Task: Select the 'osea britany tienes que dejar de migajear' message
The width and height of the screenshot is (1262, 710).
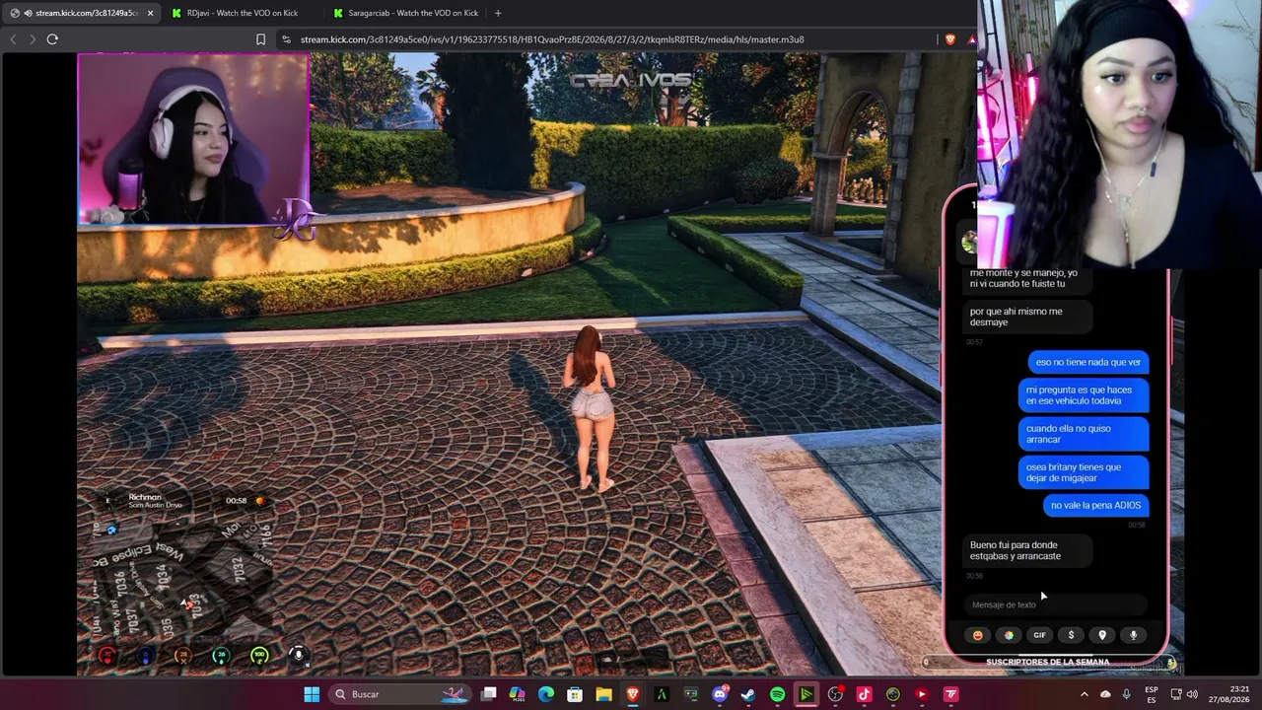Action: point(1083,472)
